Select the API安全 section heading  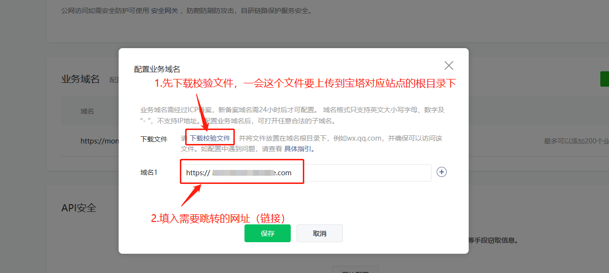pyautogui.click(x=79, y=208)
